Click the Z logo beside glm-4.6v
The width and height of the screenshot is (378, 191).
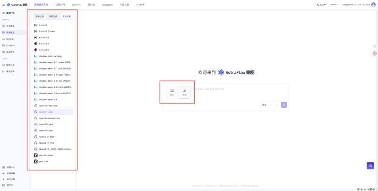click(36, 161)
